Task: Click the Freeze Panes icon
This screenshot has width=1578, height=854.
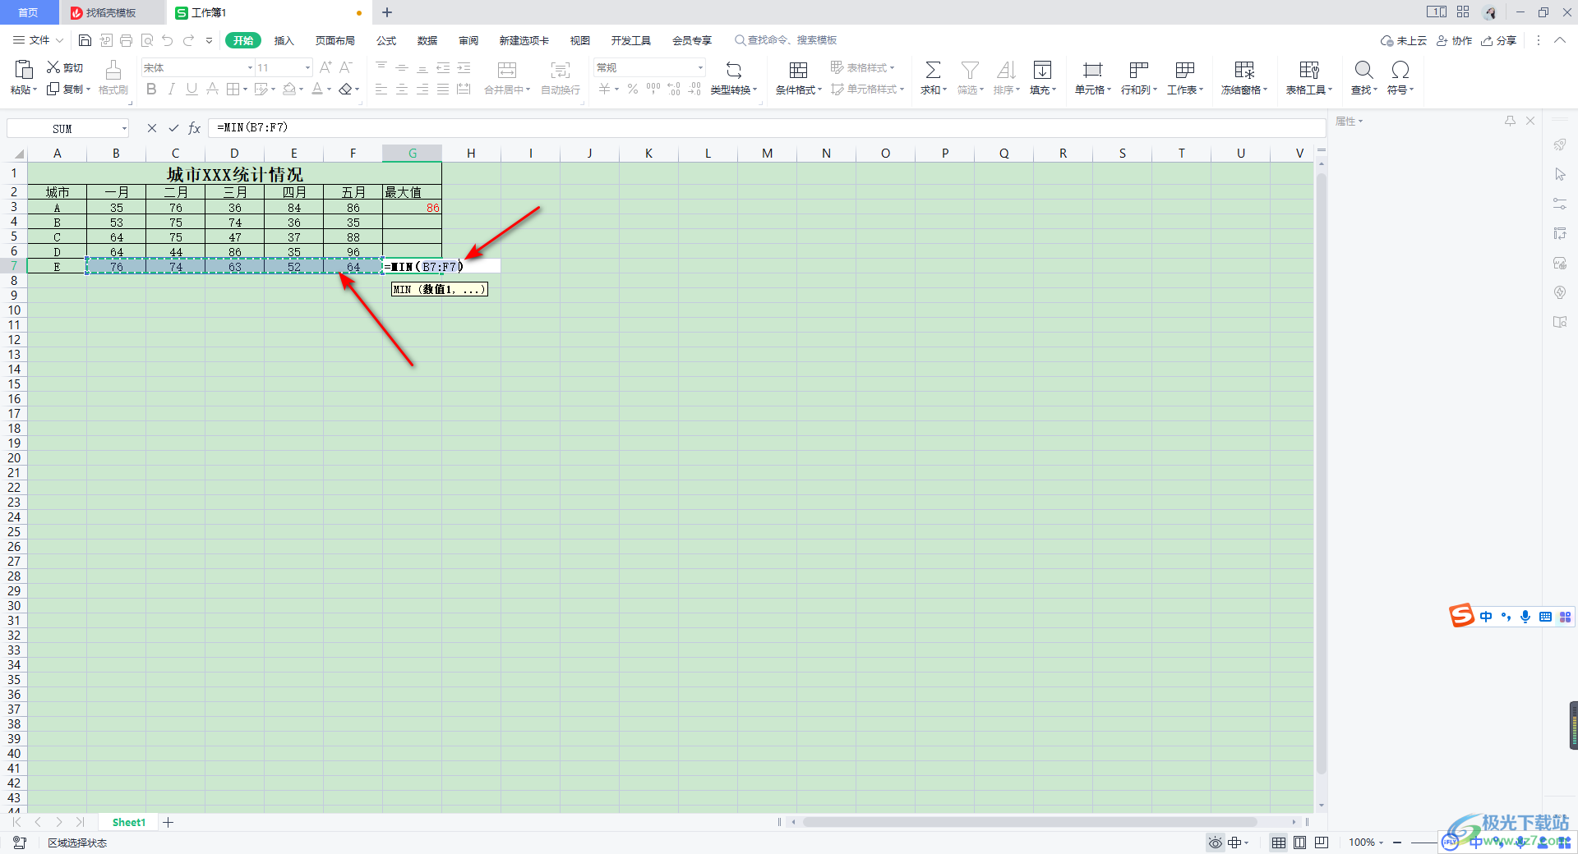Action: pyautogui.click(x=1244, y=71)
